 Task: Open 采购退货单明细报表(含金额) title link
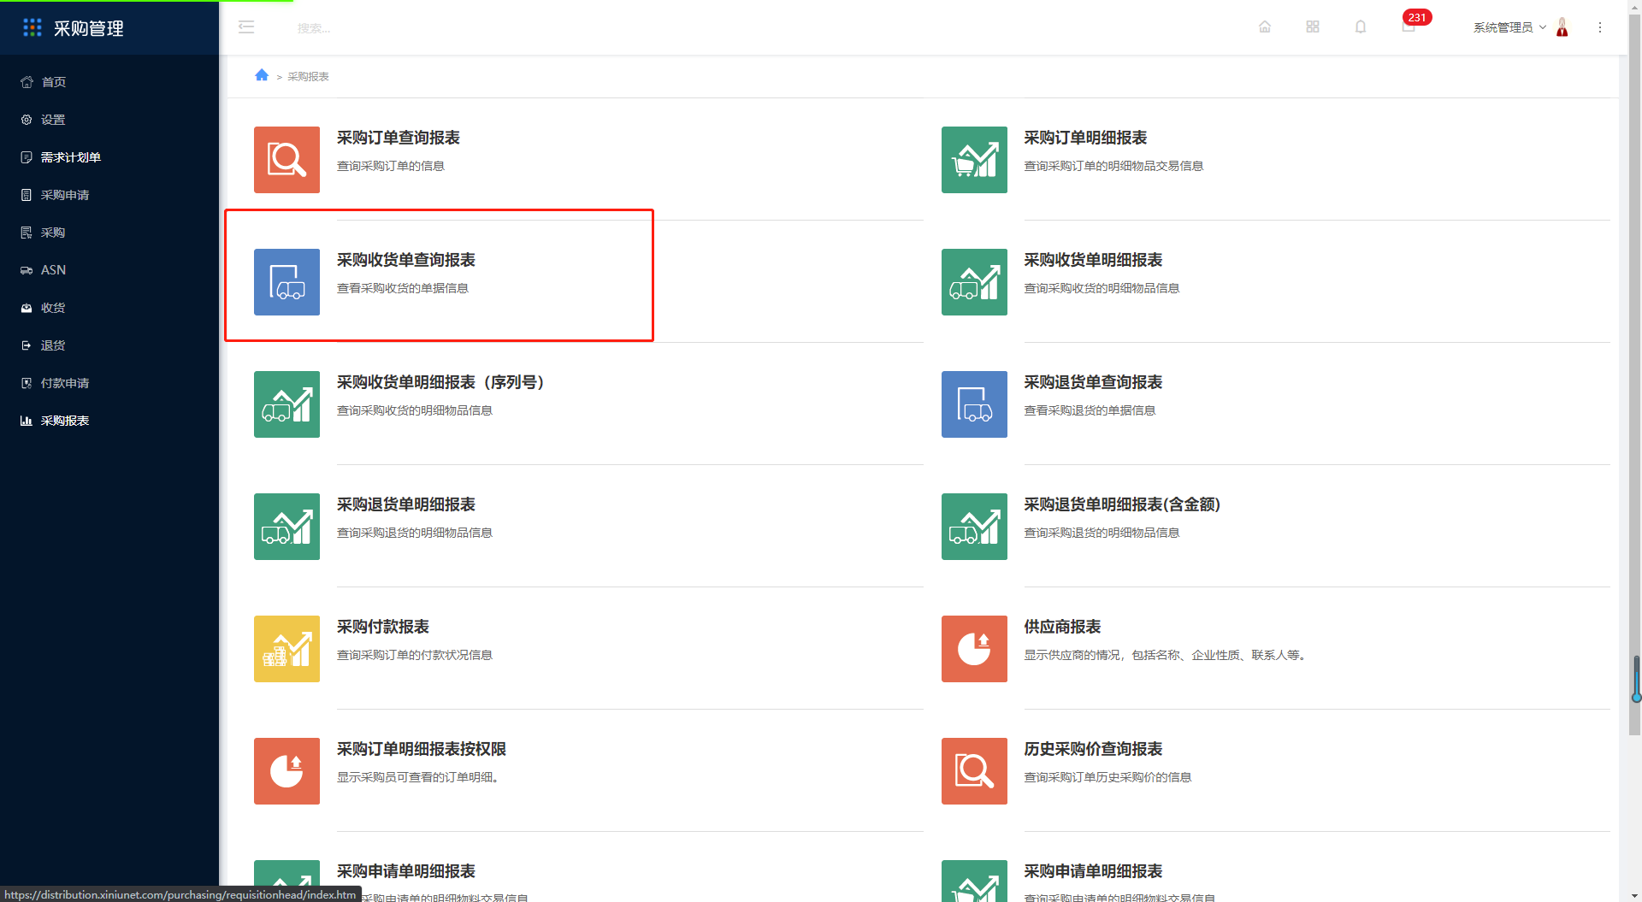pyautogui.click(x=1122, y=504)
